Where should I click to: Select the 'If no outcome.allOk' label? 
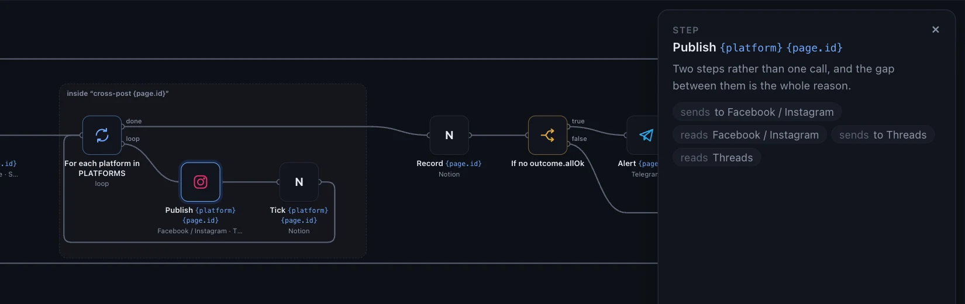click(x=547, y=163)
